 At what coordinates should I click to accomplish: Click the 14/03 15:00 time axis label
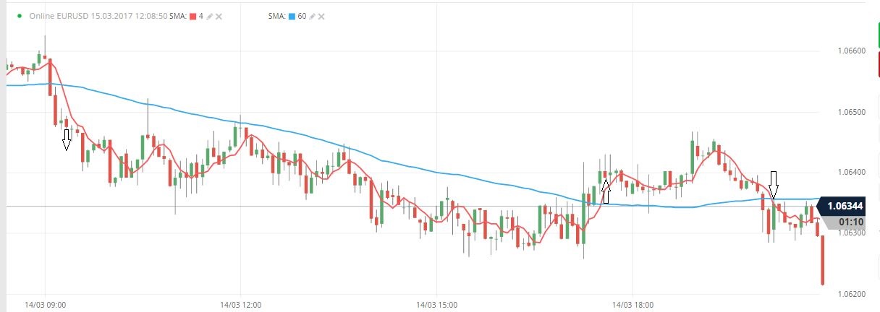(436, 305)
